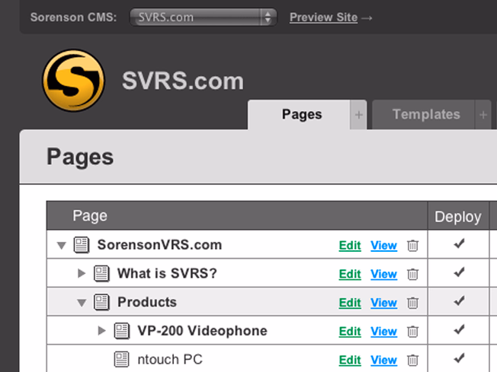Toggle deploy checkmark for VP-200 Videophone
This screenshot has width=497, height=372.
pyautogui.click(x=459, y=329)
